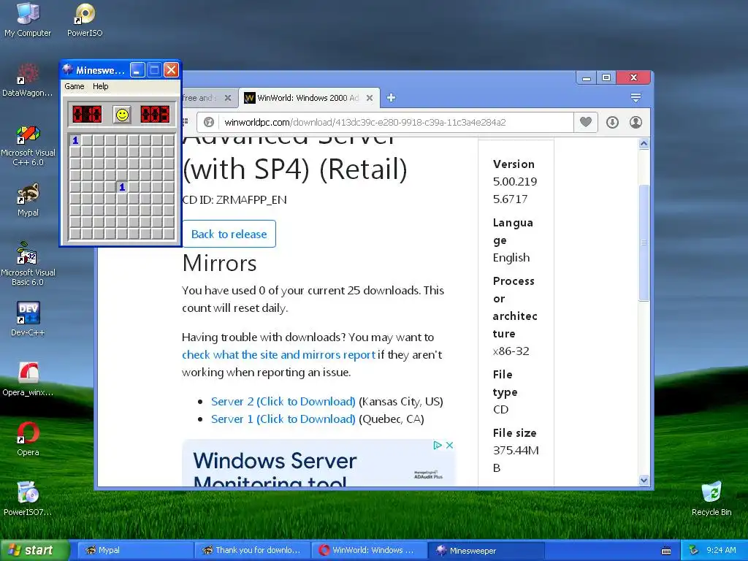The height and width of the screenshot is (561, 748).
Task: Click the taskbar clock showing 9:24 AM
Action: click(721, 550)
